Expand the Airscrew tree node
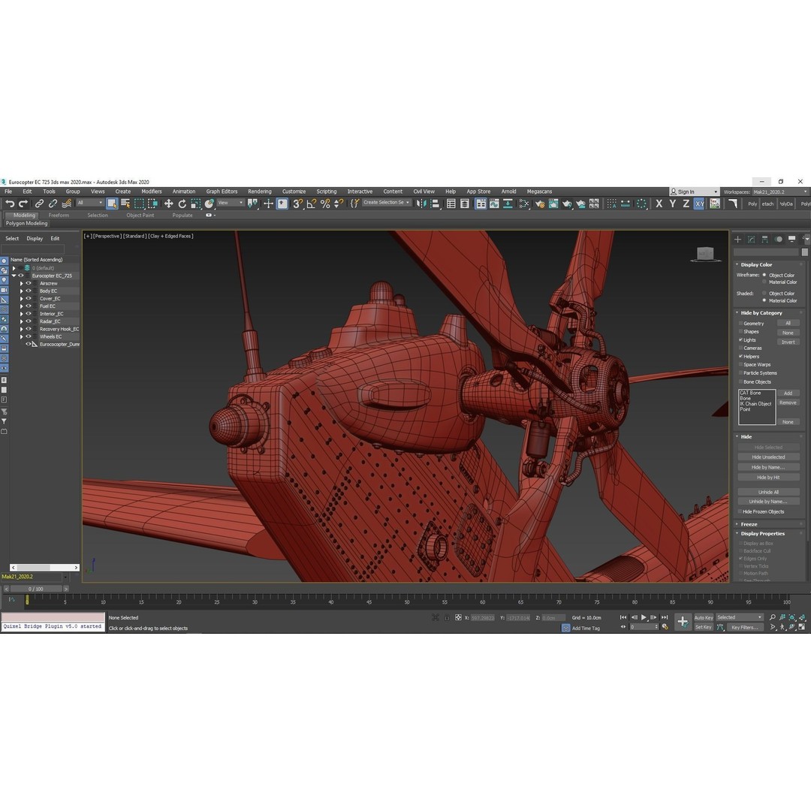Screen dimensions: 811x811 coord(21,283)
